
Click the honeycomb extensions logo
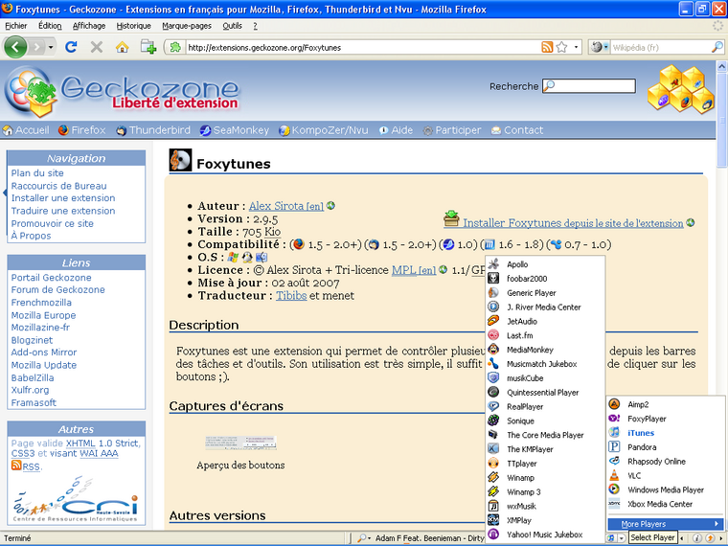[x=681, y=89]
